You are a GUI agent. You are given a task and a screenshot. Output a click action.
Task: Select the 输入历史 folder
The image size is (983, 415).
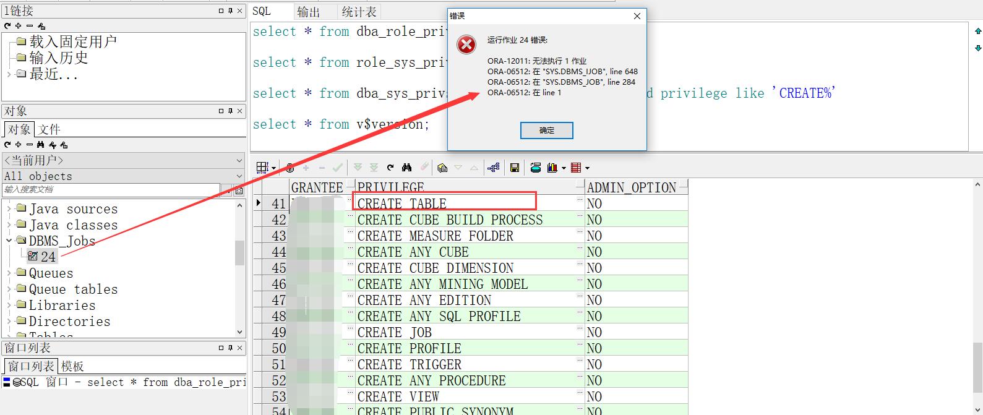(x=59, y=58)
